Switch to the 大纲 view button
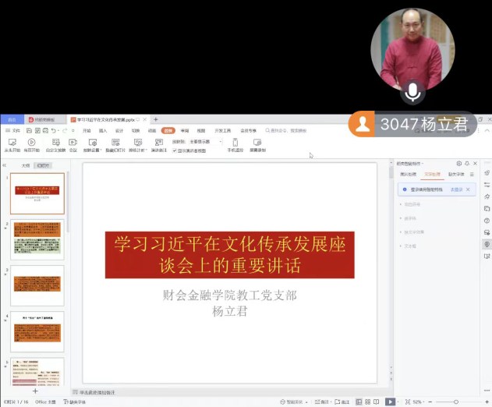The width and height of the screenshot is (492, 407). [x=26, y=165]
